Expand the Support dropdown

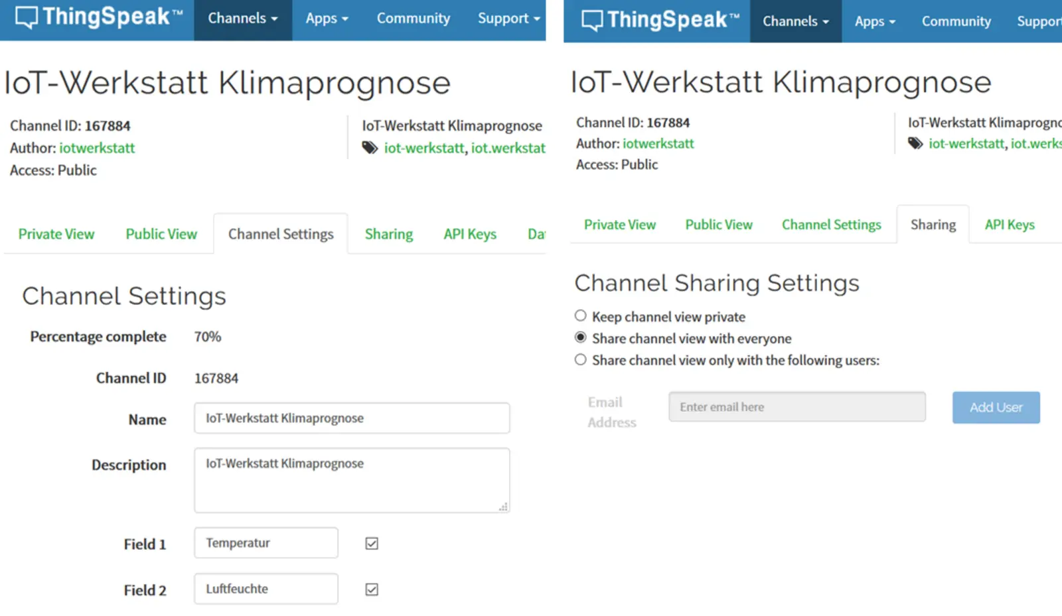[507, 19]
